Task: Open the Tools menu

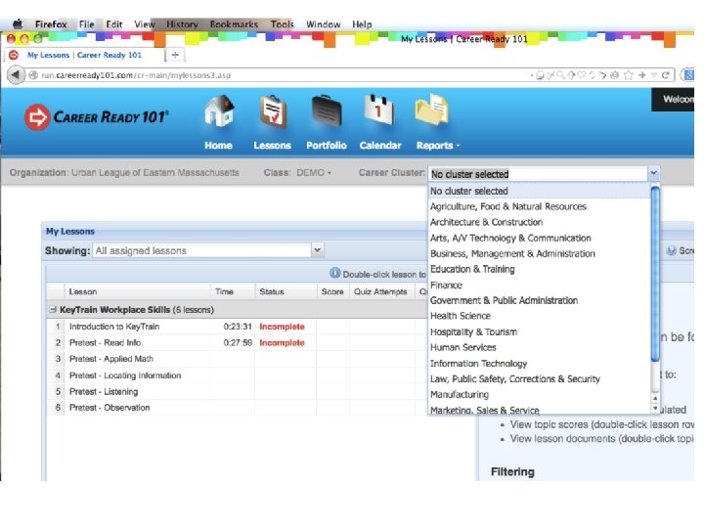Action: coord(282,24)
